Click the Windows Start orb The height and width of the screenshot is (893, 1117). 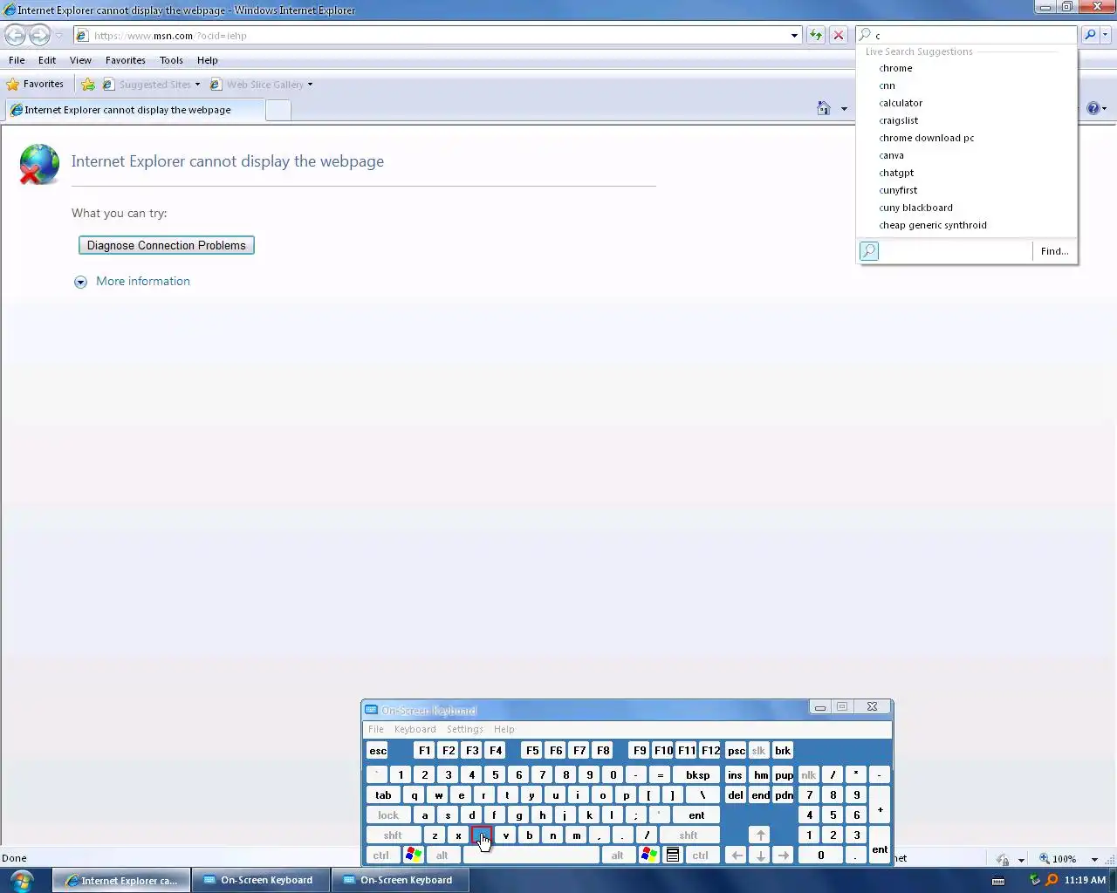[22, 880]
